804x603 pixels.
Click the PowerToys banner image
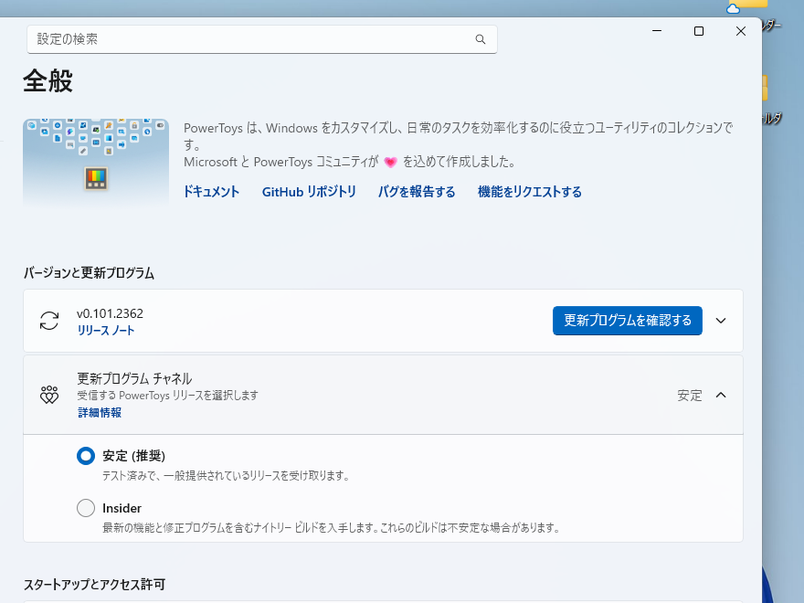click(96, 163)
